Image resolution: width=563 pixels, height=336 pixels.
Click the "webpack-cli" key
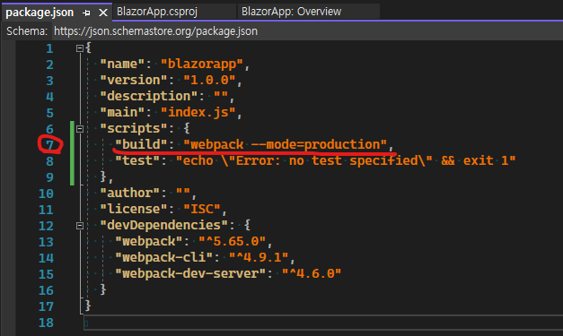(164, 257)
